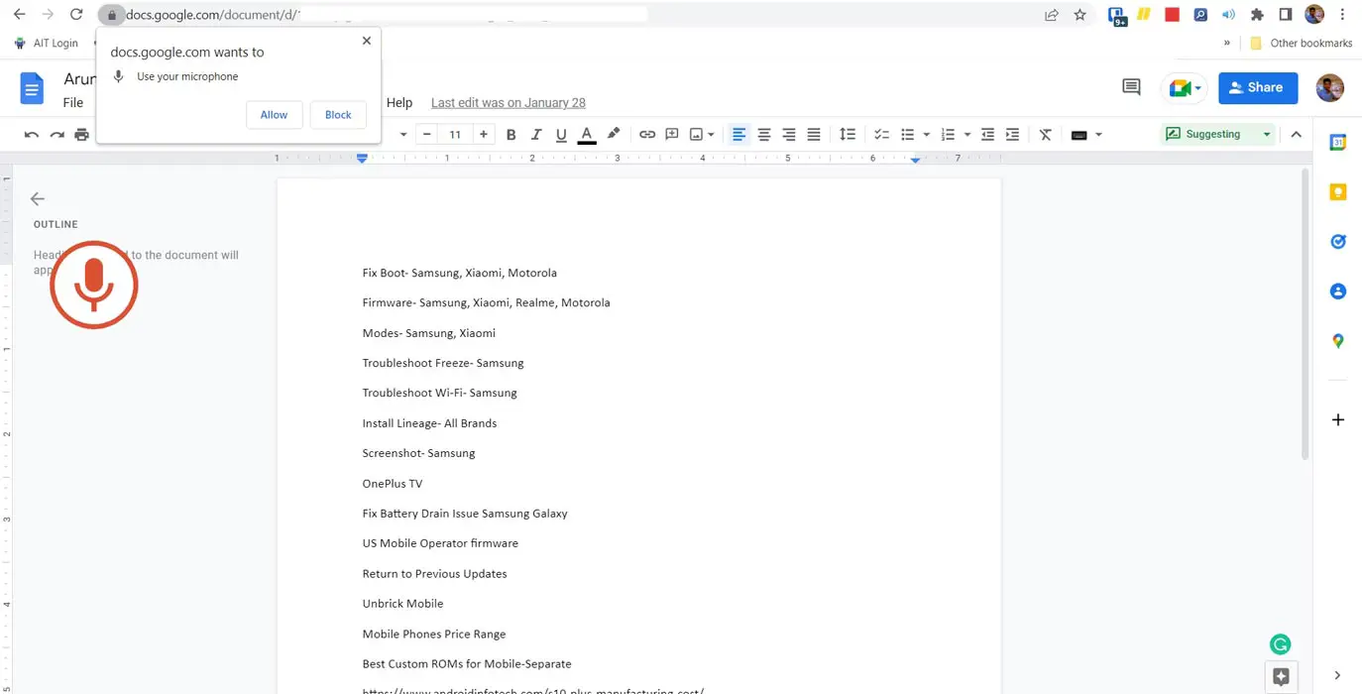Open Google Tasks side panel

[1337, 241]
